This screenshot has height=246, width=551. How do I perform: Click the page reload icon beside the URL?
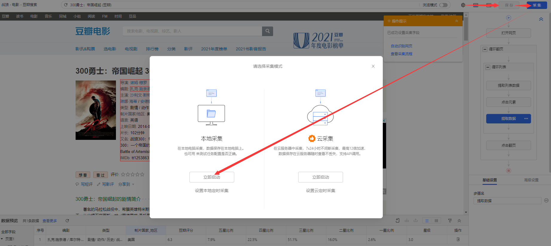click(x=66, y=5)
